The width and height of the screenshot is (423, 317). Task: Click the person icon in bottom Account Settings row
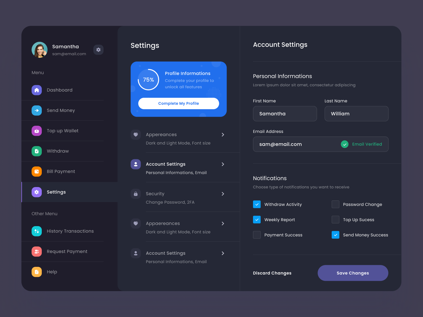tap(136, 253)
